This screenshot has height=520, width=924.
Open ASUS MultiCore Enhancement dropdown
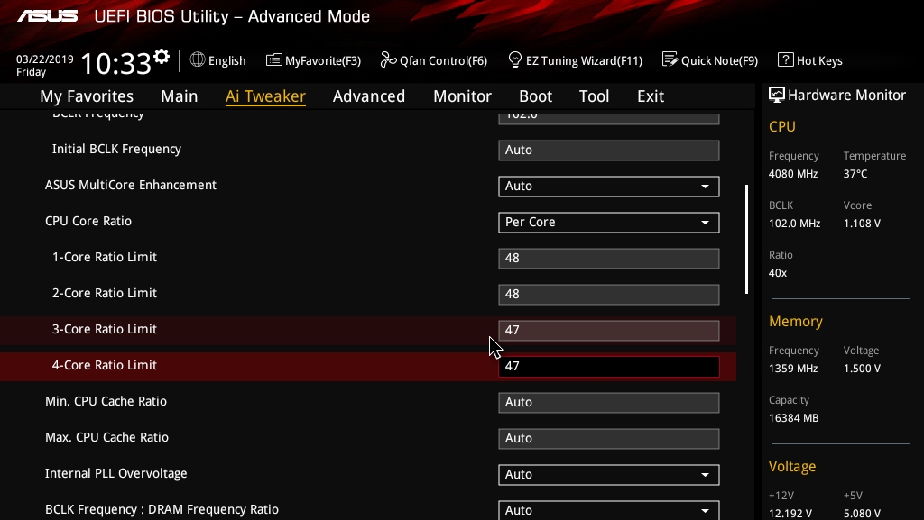(x=609, y=187)
